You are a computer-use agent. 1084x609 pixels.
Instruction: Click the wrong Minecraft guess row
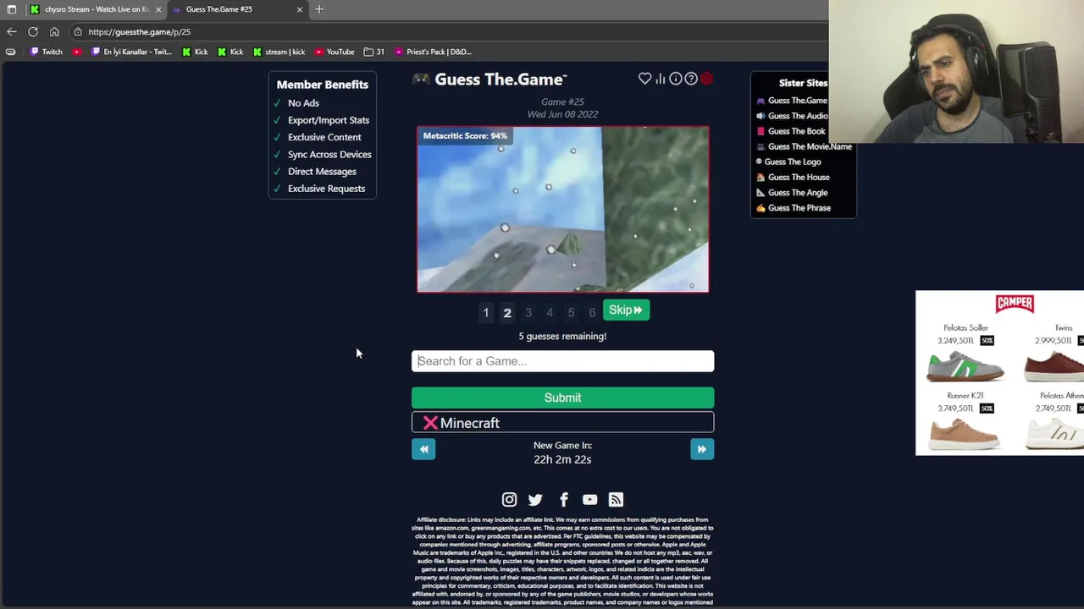pyautogui.click(x=562, y=423)
